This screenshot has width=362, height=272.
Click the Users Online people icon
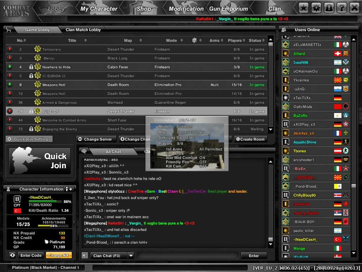coord(284,30)
